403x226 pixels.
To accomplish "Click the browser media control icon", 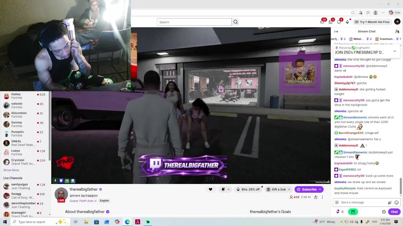I will [360, 13].
